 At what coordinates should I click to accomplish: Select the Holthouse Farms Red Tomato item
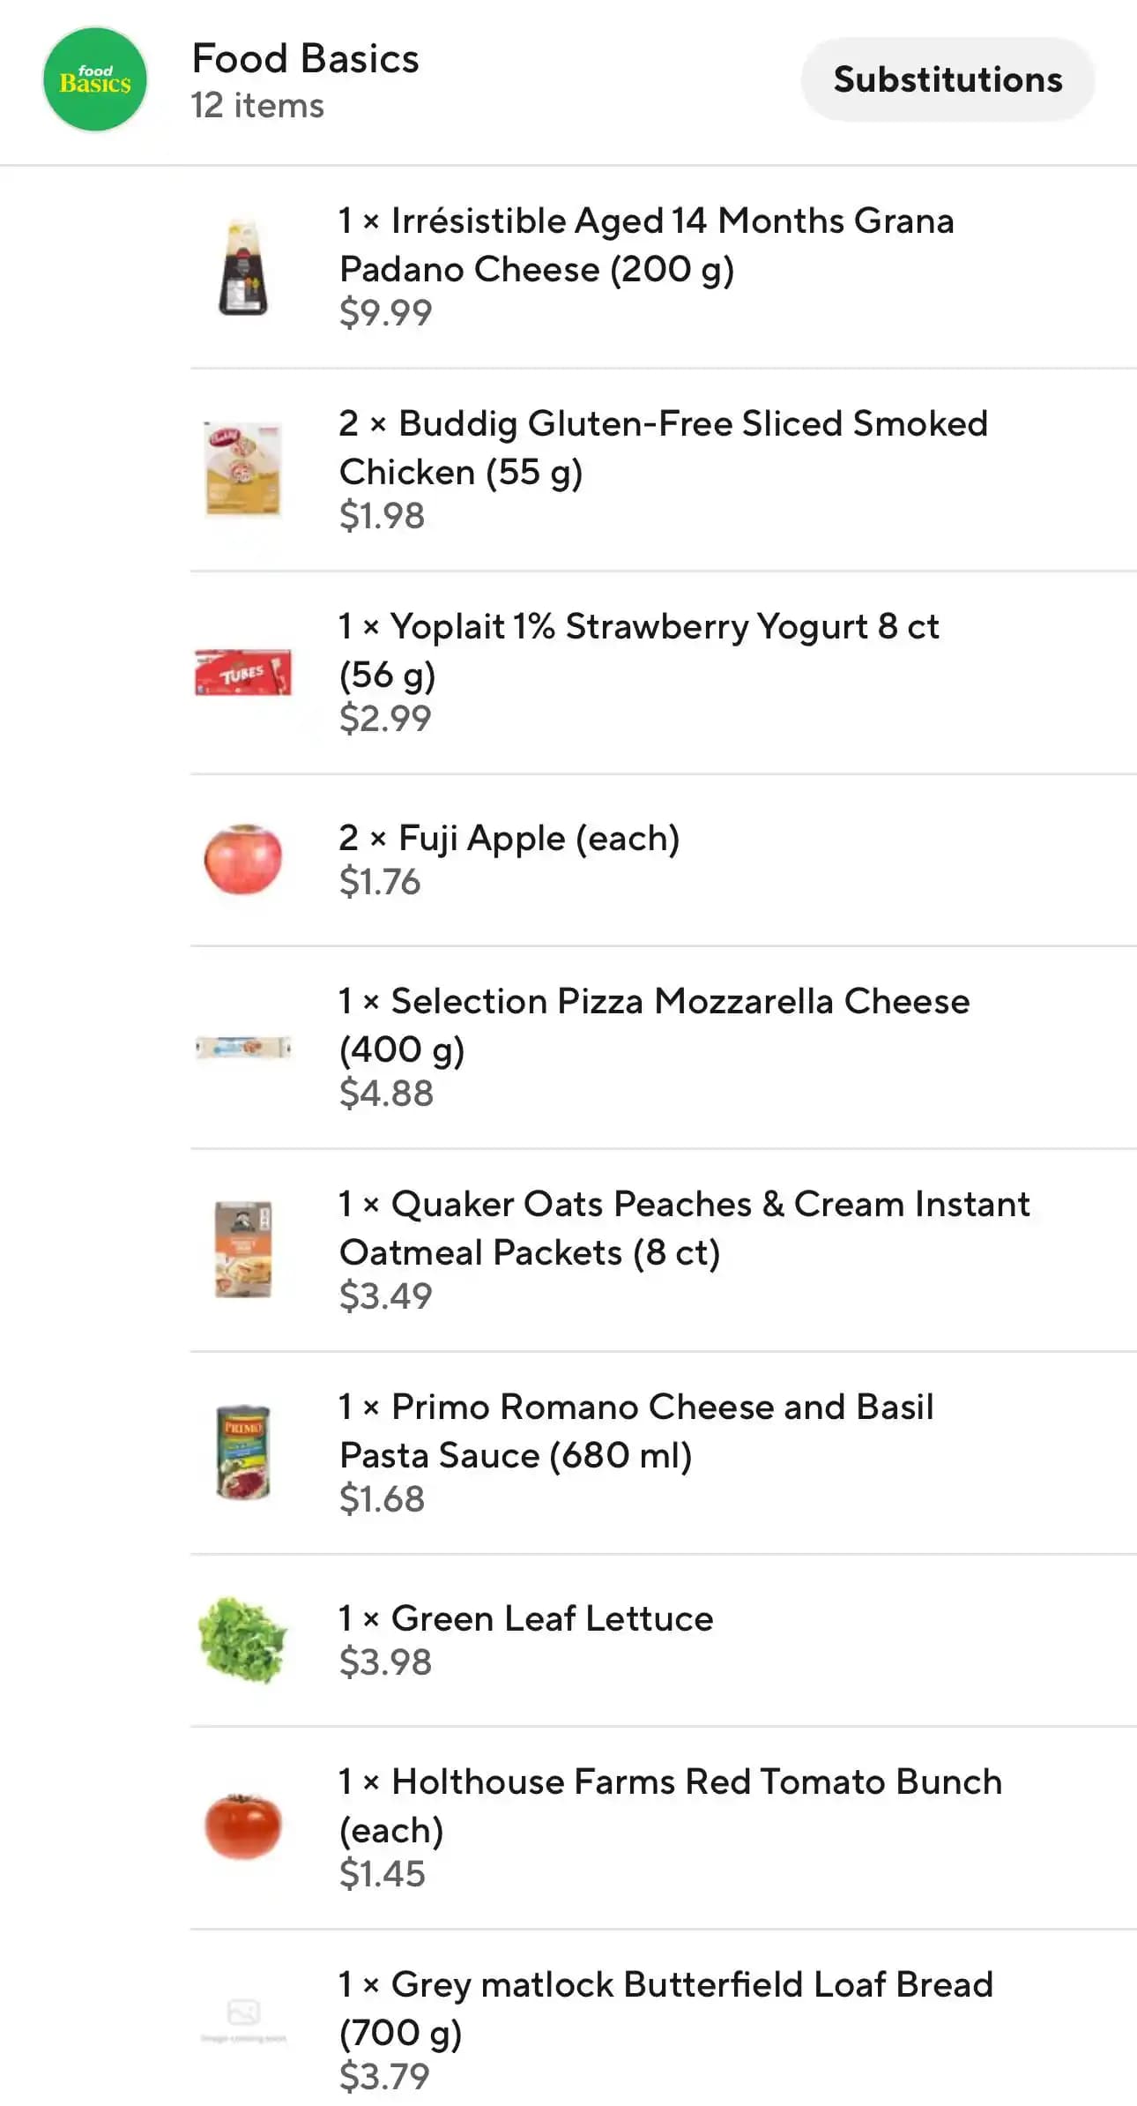(670, 1804)
